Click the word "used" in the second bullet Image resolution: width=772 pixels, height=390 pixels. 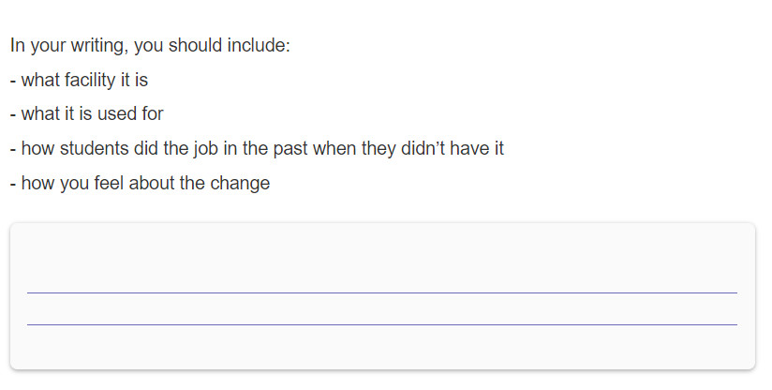click(x=117, y=113)
